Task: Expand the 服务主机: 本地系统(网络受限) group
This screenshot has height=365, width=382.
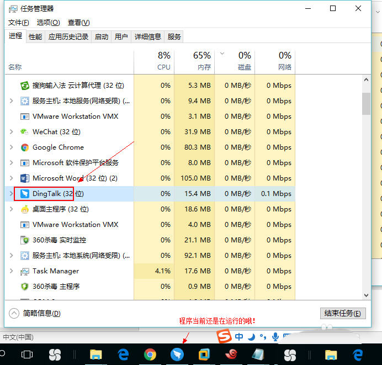Action: tap(11, 256)
